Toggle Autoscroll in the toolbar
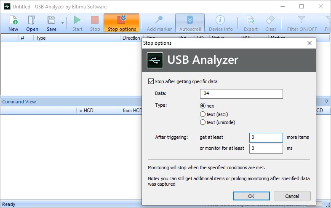This screenshot has width=331, height=208. (x=190, y=23)
